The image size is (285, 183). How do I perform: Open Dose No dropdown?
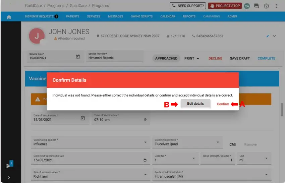(175, 158)
